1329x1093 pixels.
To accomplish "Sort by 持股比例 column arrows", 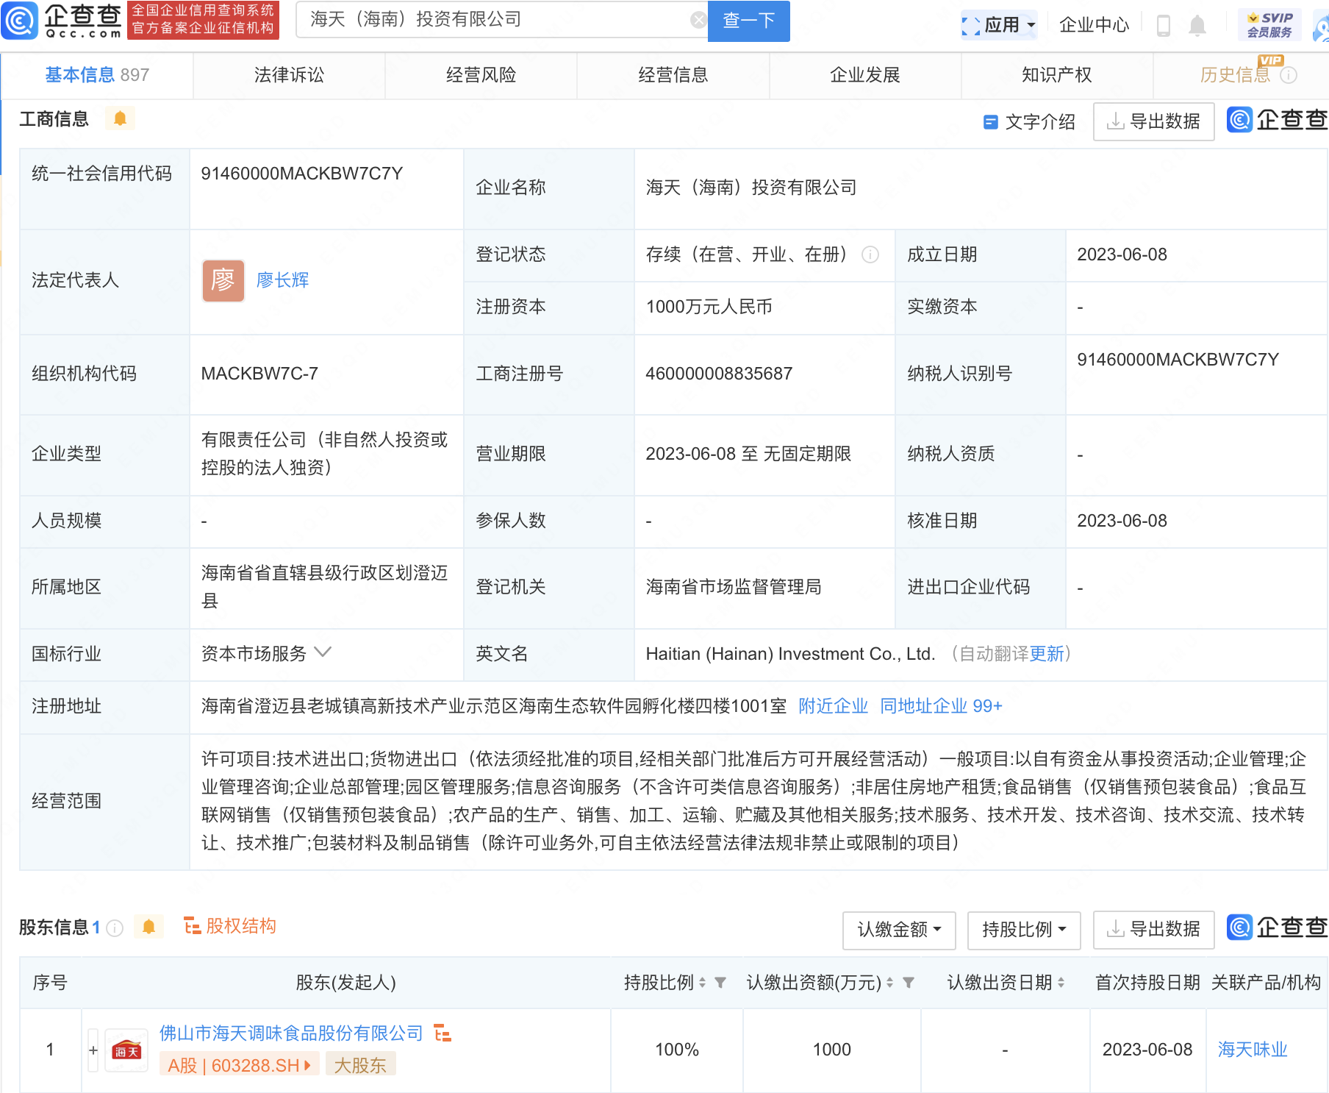I will (x=702, y=983).
